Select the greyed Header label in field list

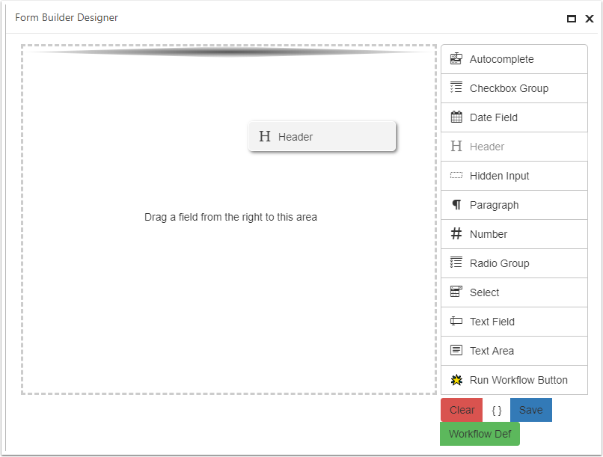tap(487, 147)
